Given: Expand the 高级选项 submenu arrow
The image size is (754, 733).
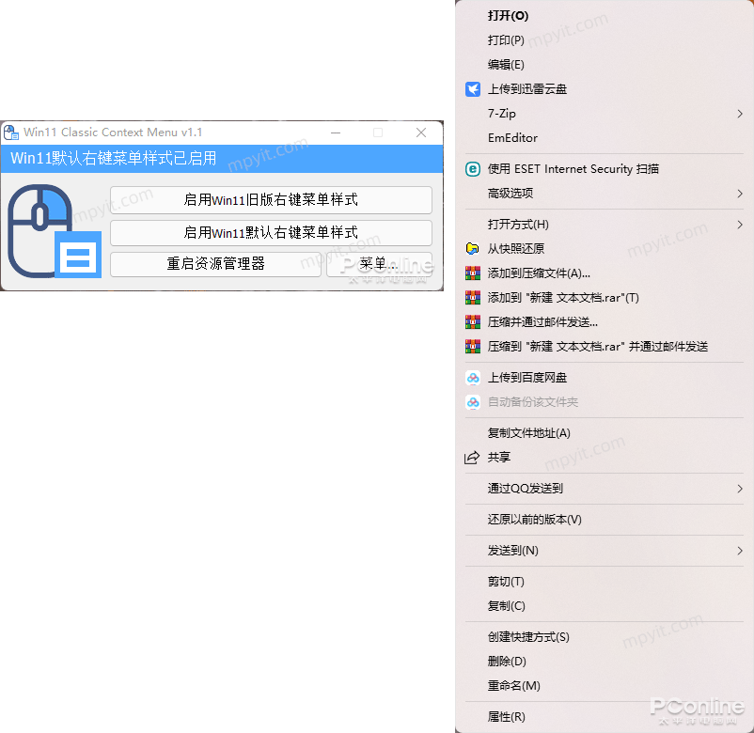Looking at the screenshot, I should click(740, 194).
